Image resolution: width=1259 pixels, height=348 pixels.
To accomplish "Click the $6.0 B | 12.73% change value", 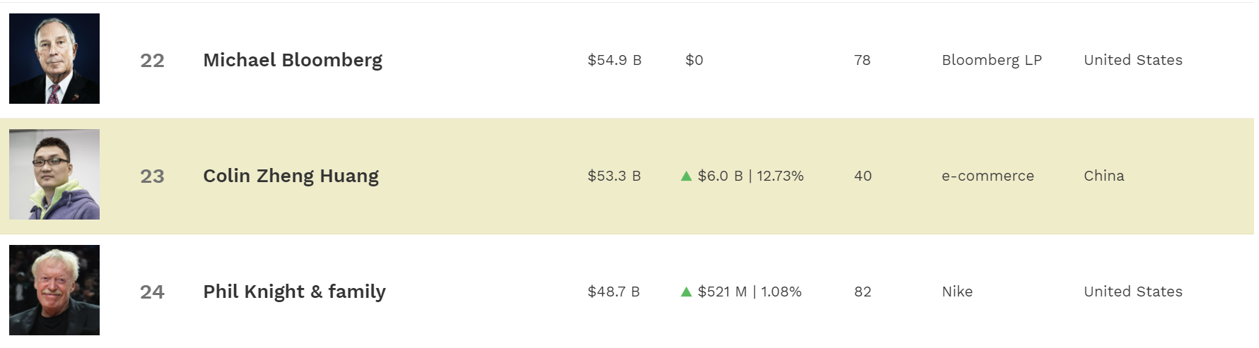I will 751,176.
